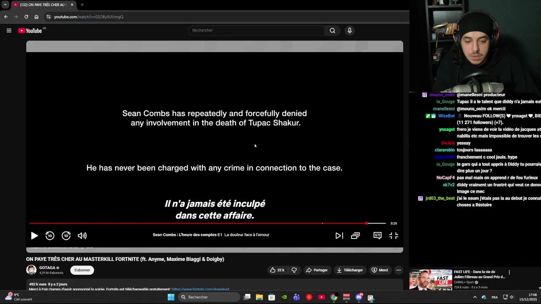Open the NVIDIA app from the taskbar
The width and height of the screenshot is (541, 304).
[x=284, y=297]
